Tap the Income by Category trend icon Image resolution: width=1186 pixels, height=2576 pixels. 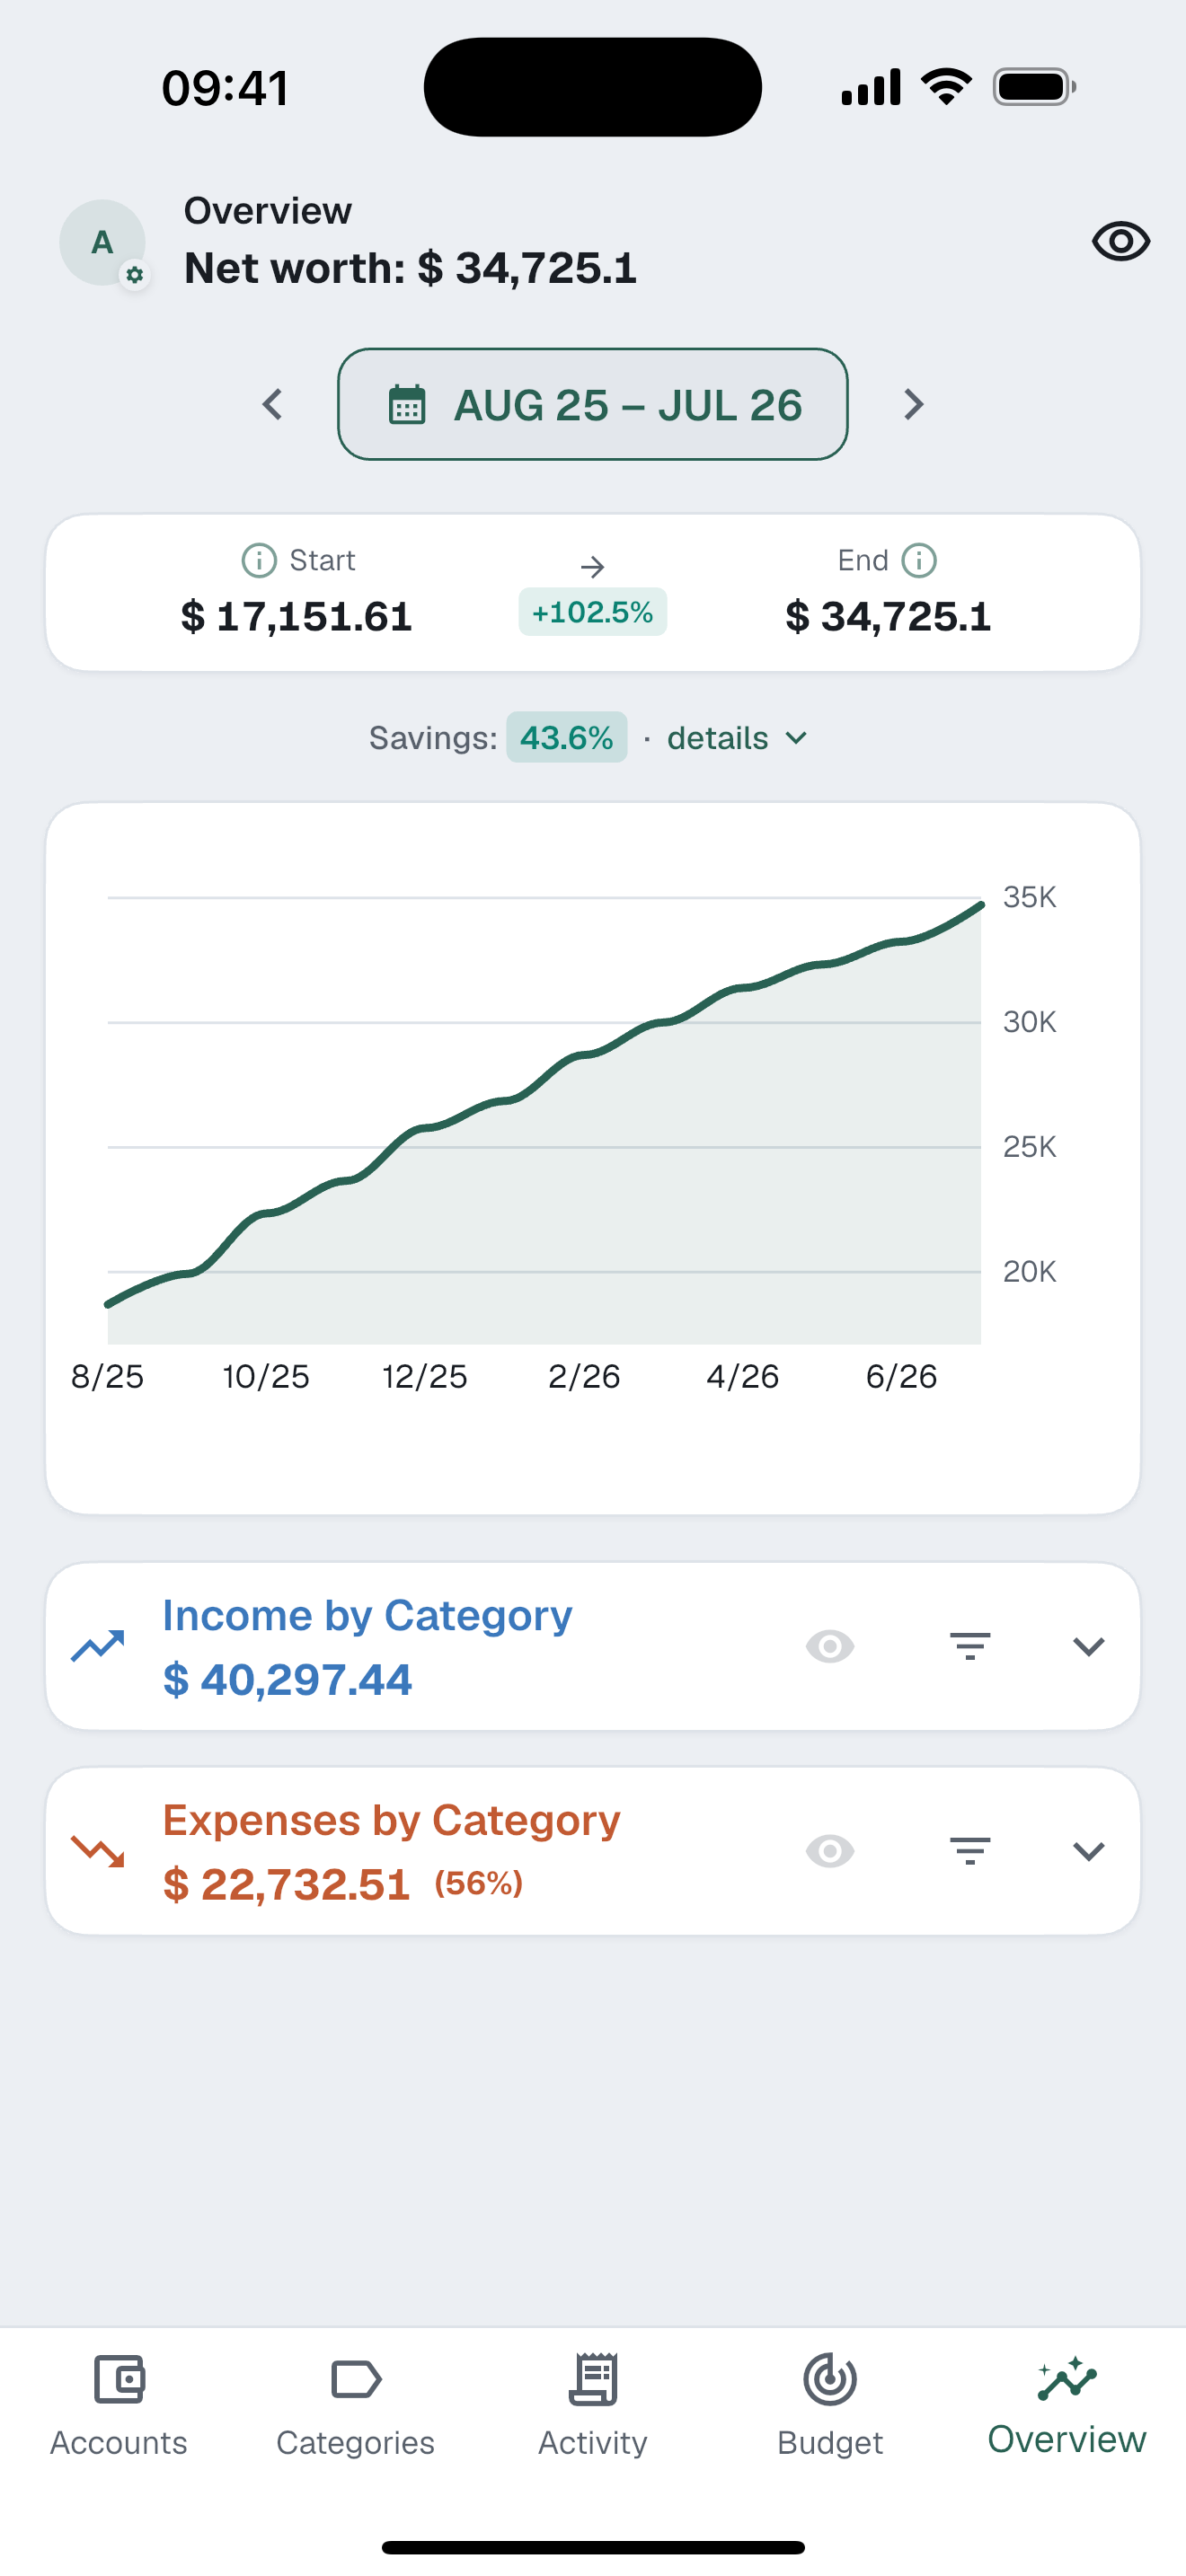pyautogui.click(x=98, y=1646)
